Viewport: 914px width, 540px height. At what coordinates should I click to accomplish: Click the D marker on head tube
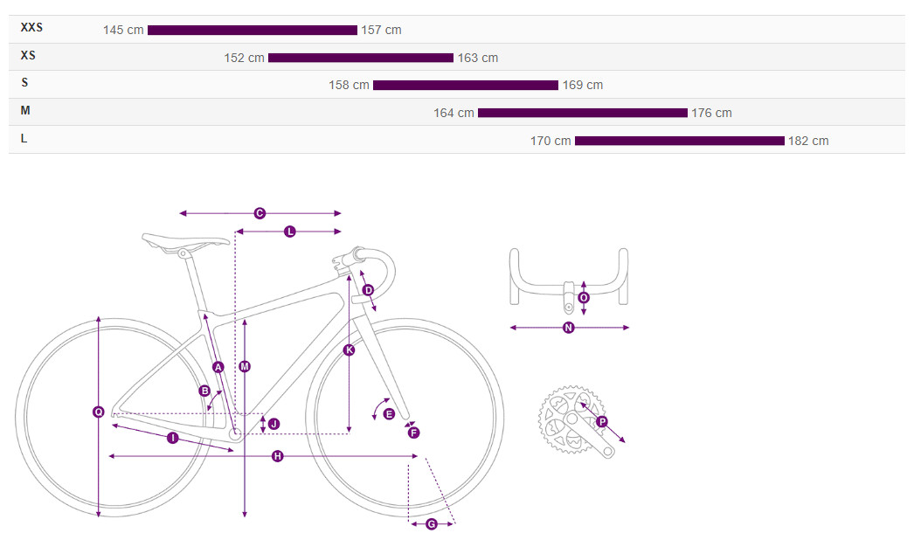[368, 290]
